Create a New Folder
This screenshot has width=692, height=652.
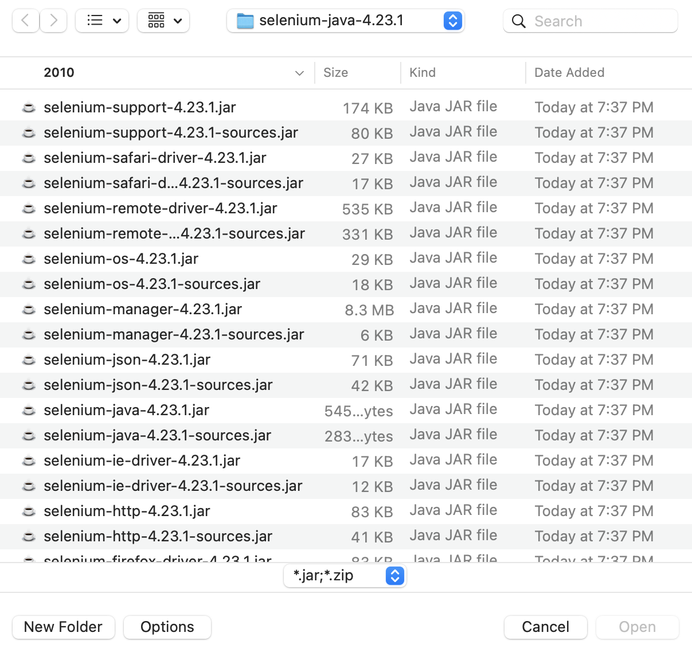(x=63, y=627)
